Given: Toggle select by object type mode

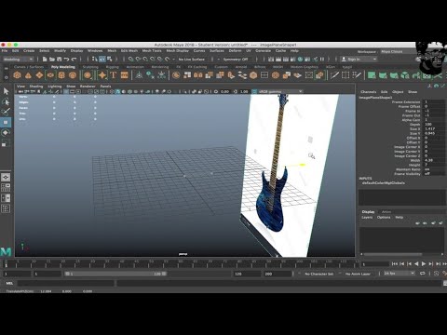Looking at the screenshot, I should pos(102,59).
